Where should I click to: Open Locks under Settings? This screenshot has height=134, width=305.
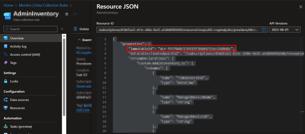click(14, 81)
